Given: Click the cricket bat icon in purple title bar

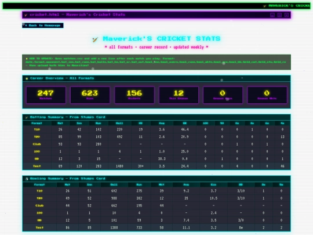Looking at the screenshot, I should coord(26,15).
